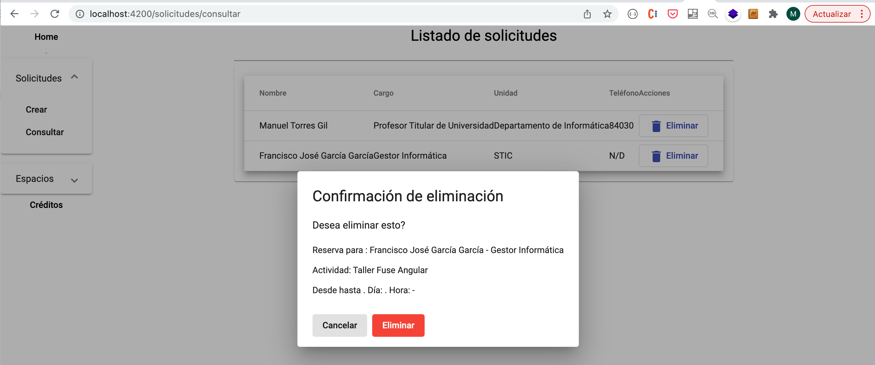Open site info icon beside the URL
The image size is (875, 365).
tap(80, 14)
